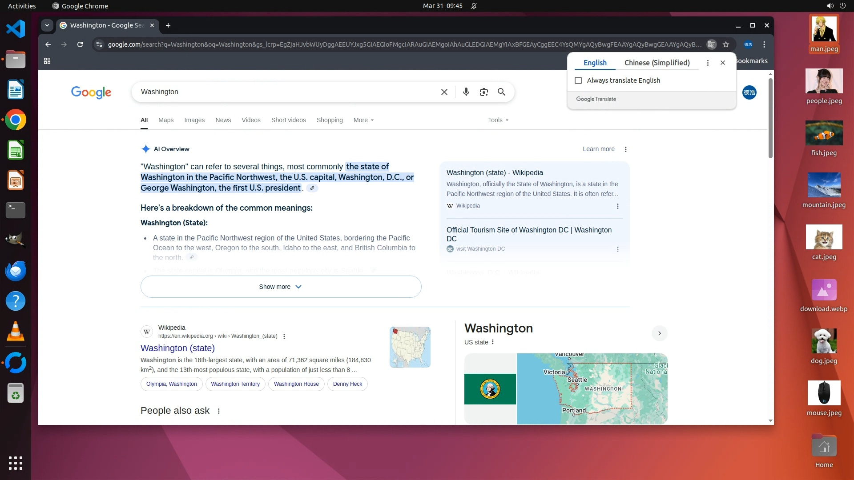Image resolution: width=854 pixels, height=480 pixels.
Task: Switch to the Images search tab
Action: click(194, 120)
